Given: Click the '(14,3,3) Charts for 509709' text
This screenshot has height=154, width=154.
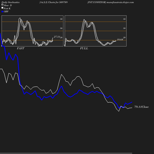Looking at the screenshot, I should pyautogui.click(x=53, y=2).
